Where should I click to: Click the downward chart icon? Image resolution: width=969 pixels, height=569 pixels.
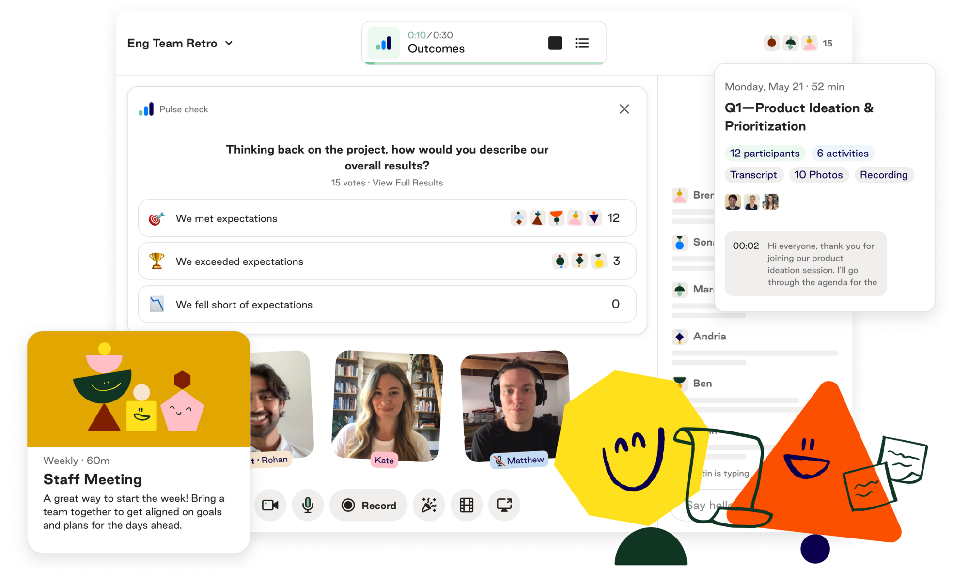coord(156,304)
